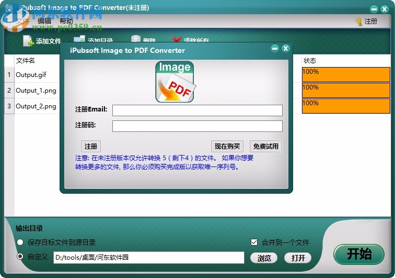Screen dimensions: 395x278
Task: Click the 添加文件 add file icon
Action: pos(28,40)
